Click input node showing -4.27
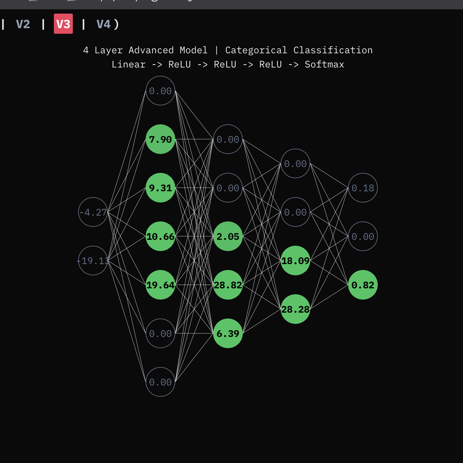463x463 pixels. [93, 212]
